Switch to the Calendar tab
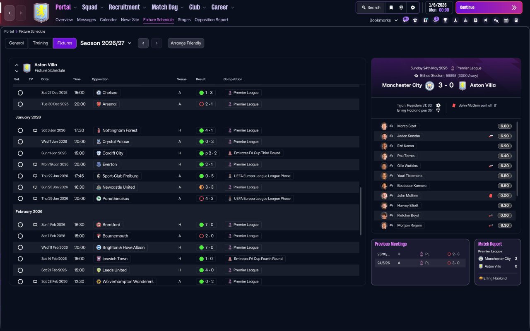 [x=108, y=20]
